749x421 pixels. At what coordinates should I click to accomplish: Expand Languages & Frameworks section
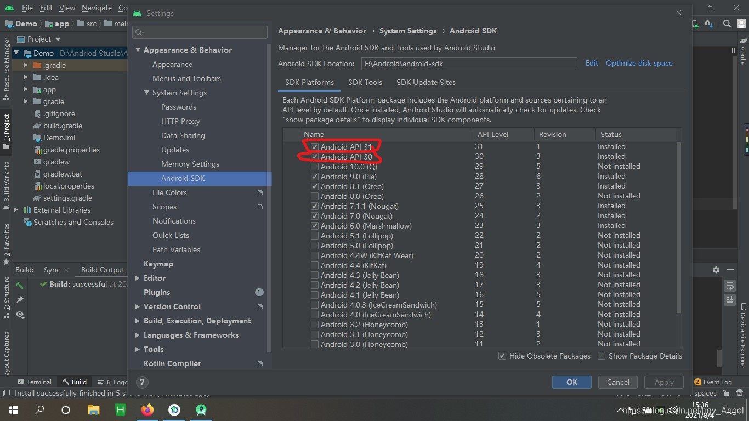point(138,335)
